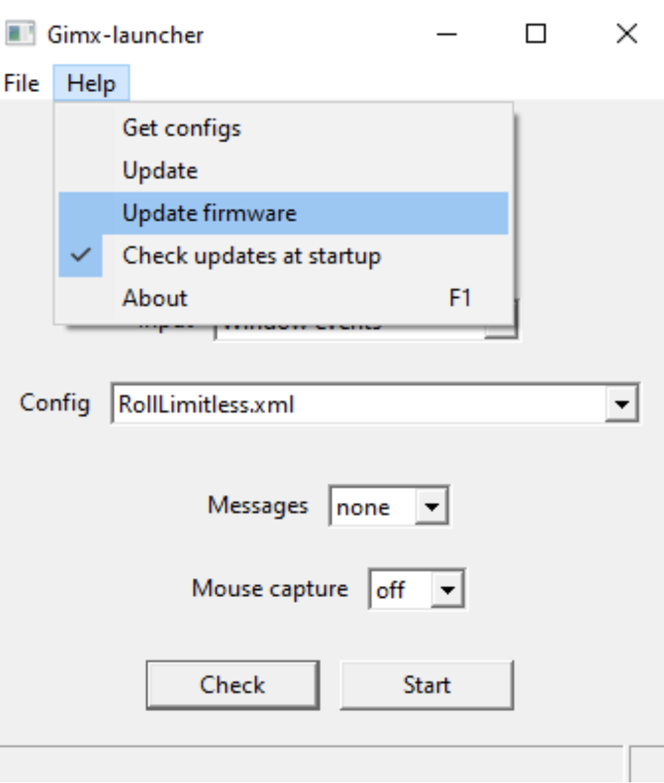
Task: Click the Gimx-launcher title bar text
Action: pos(125,34)
